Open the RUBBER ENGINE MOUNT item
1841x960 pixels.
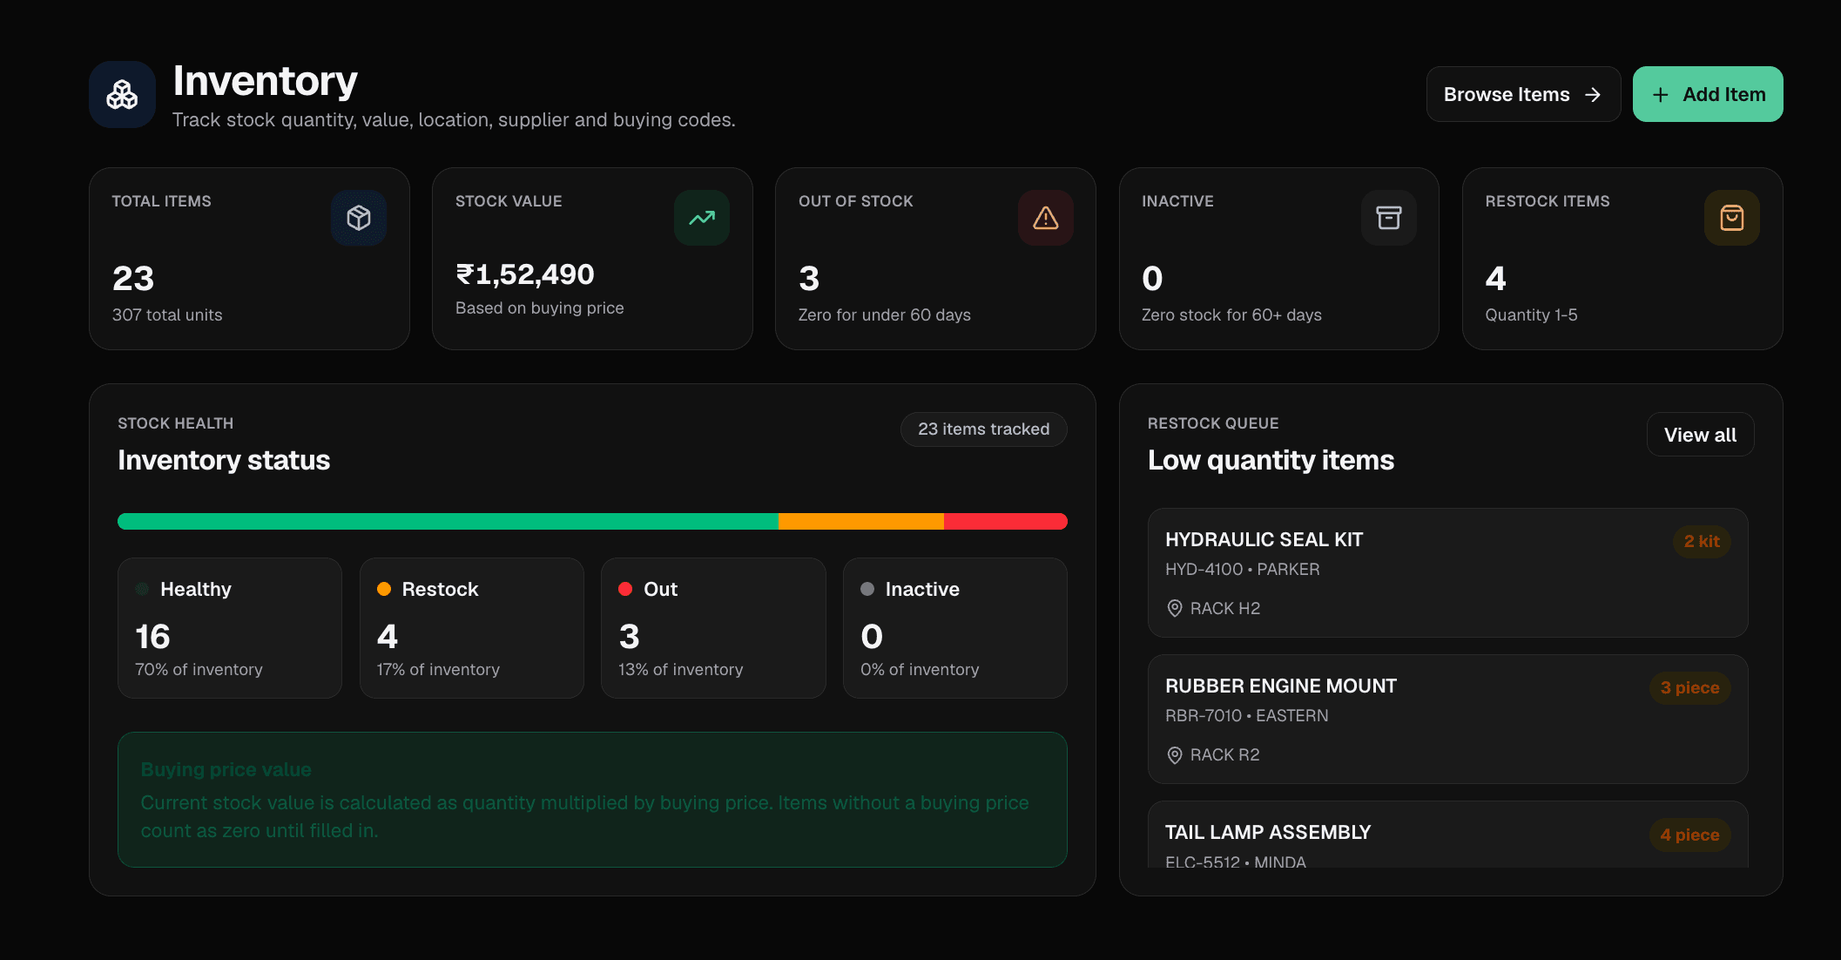(1447, 720)
